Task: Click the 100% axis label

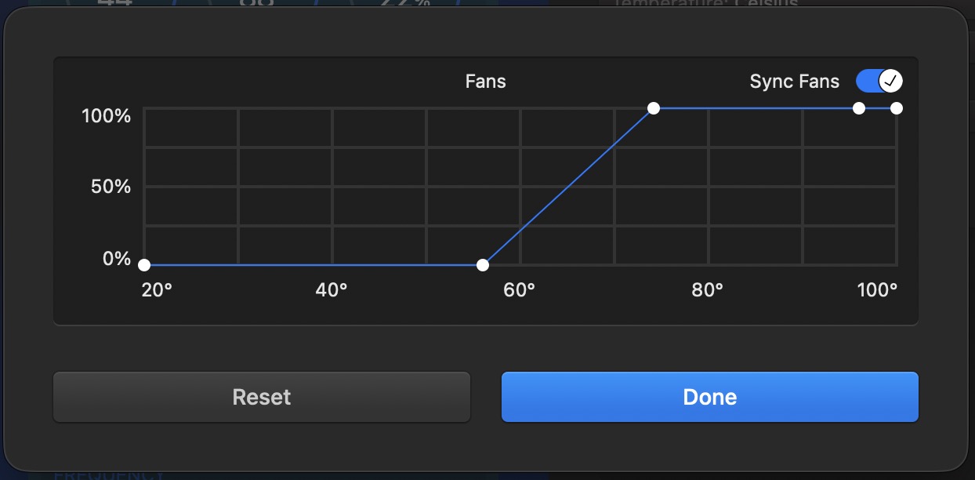Action: click(x=107, y=116)
